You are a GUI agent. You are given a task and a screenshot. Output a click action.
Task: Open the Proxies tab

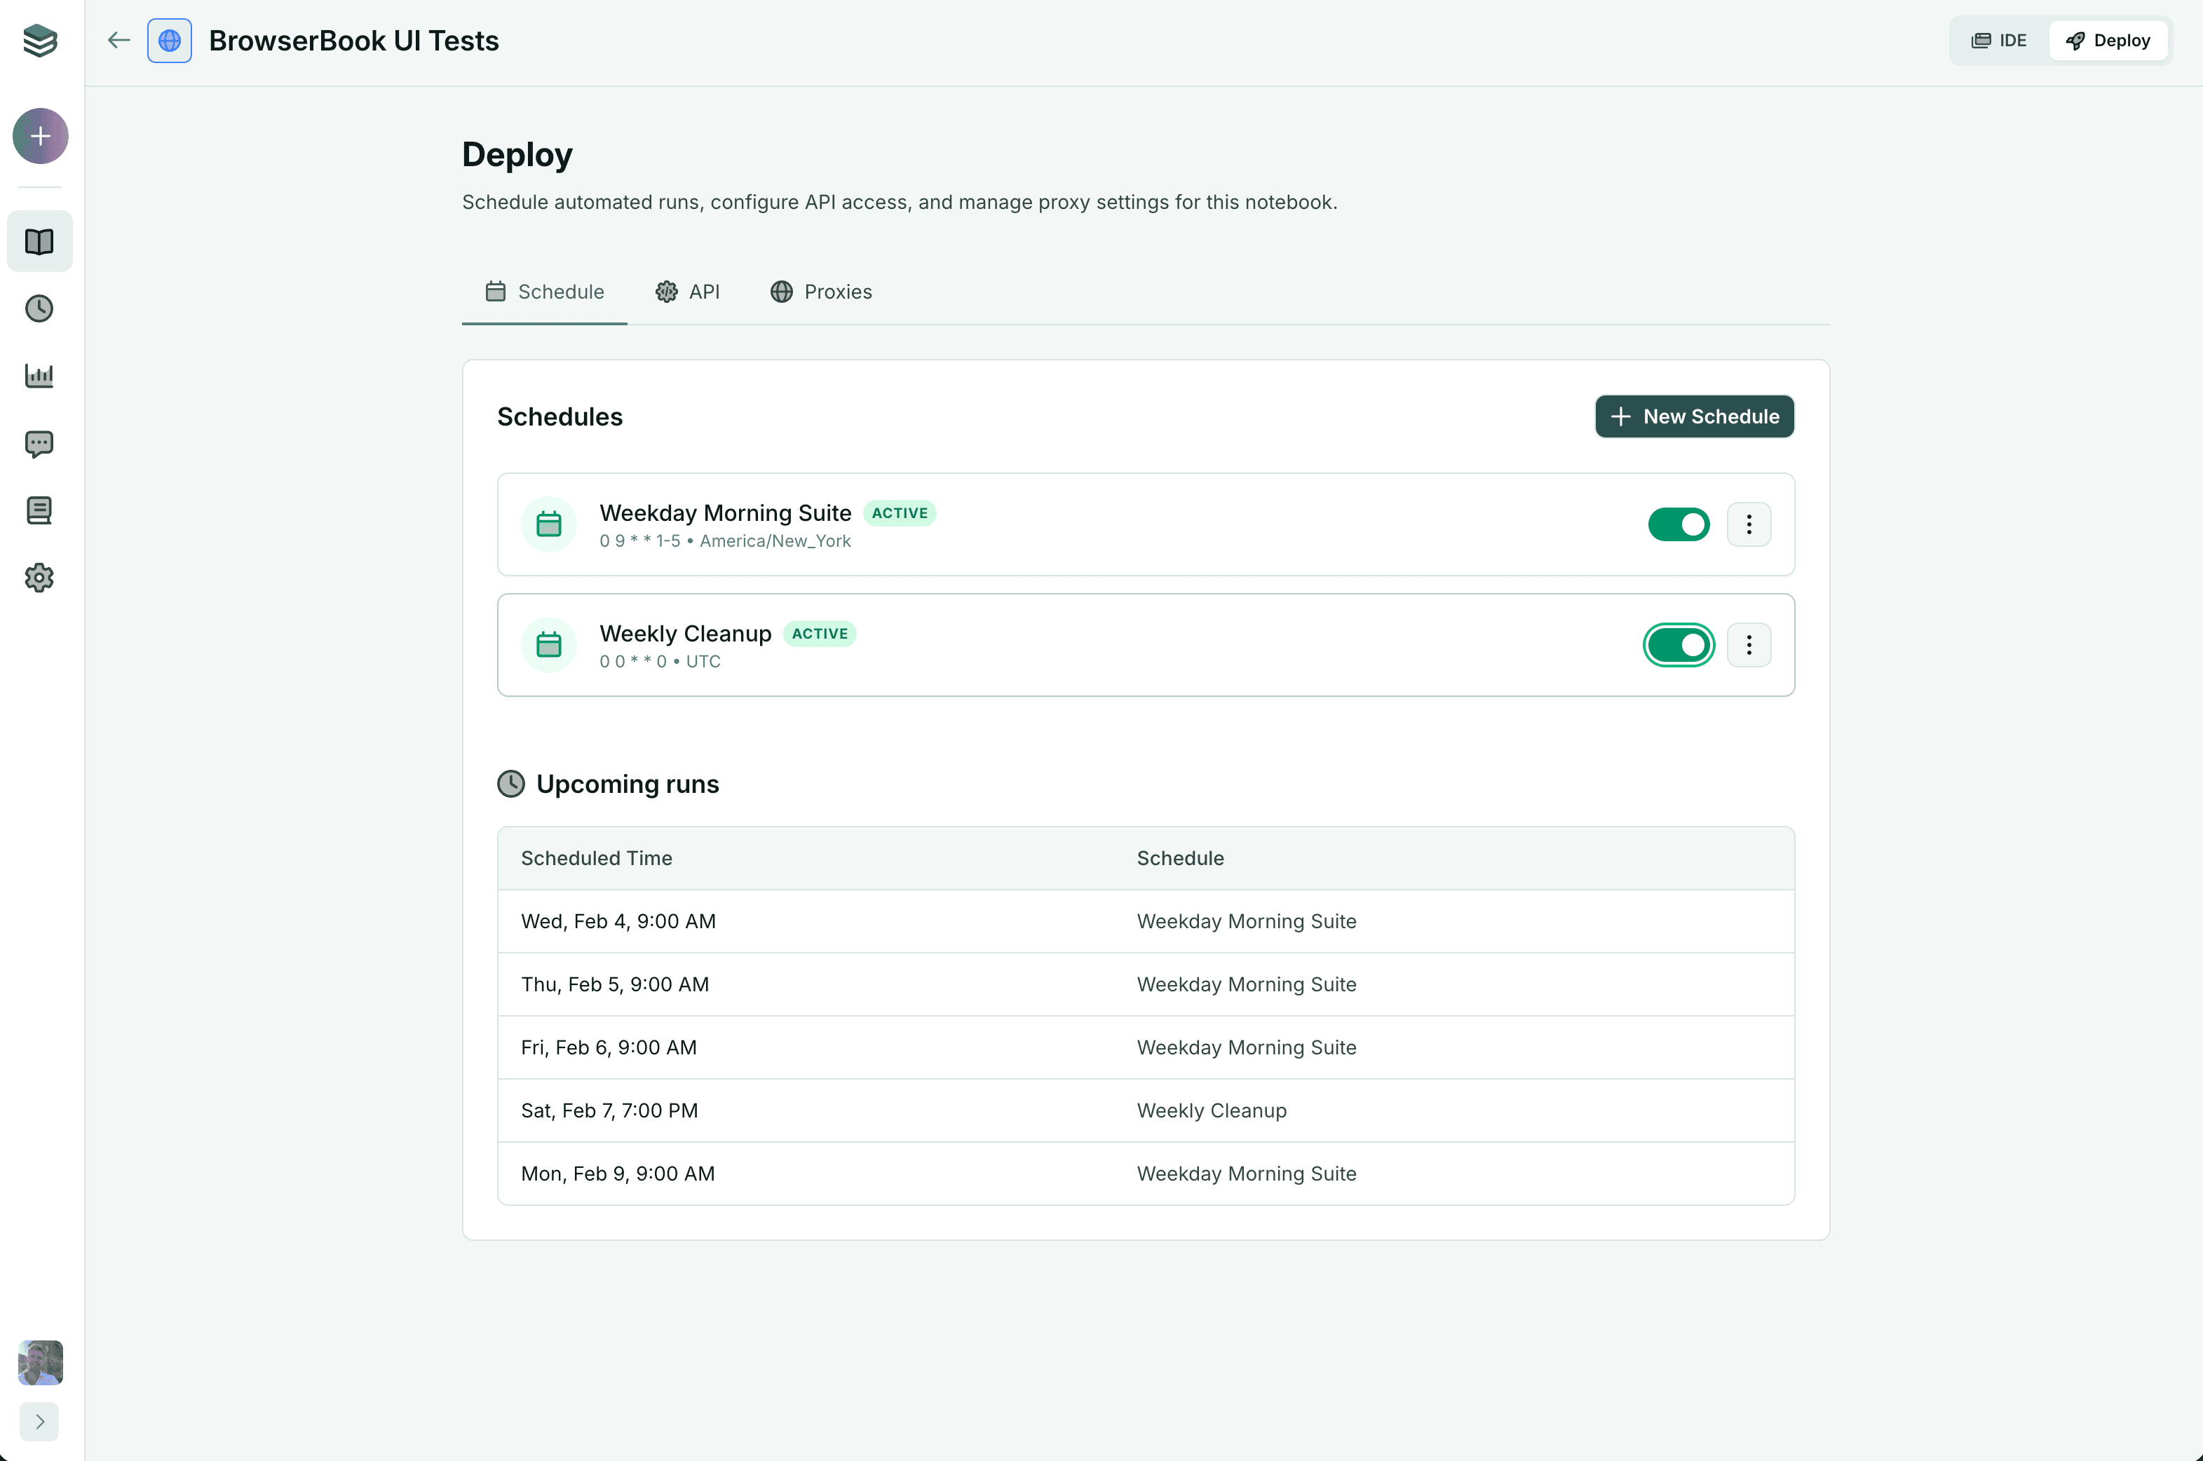coord(821,292)
